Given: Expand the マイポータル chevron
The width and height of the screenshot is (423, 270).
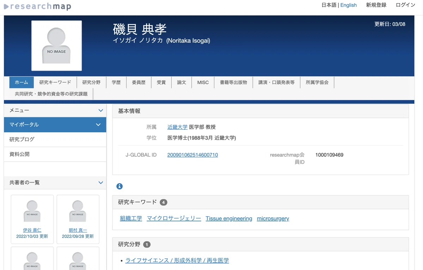Looking at the screenshot, I should click(98, 125).
